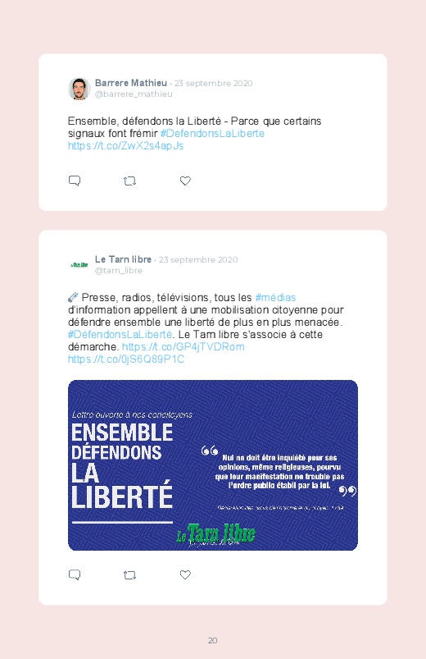Like the Barrere Mathieu tweet
The width and height of the screenshot is (426, 659).
[185, 181]
